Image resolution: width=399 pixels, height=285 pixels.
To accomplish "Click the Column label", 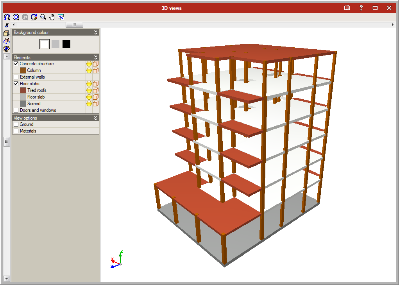I will coord(34,70).
